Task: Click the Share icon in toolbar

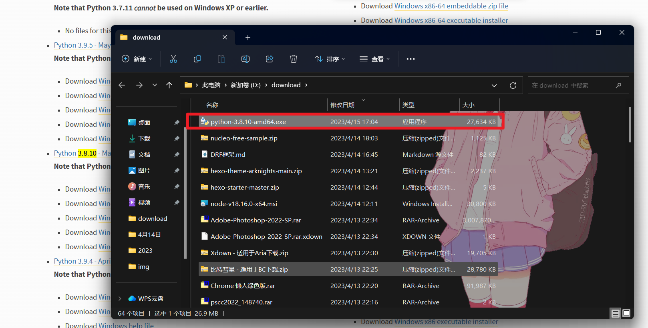Action: [x=270, y=59]
